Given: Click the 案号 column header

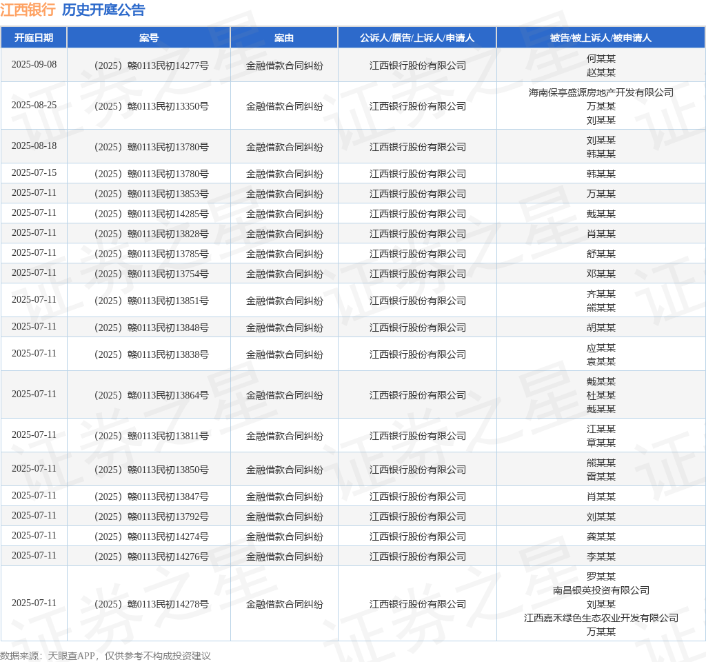Looking at the screenshot, I should click(x=149, y=38).
